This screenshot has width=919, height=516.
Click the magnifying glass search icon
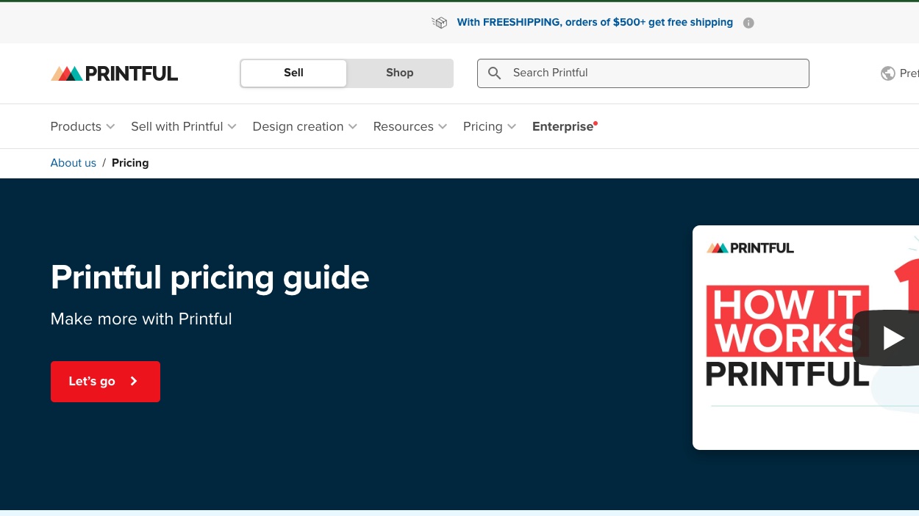tap(495, 73)
